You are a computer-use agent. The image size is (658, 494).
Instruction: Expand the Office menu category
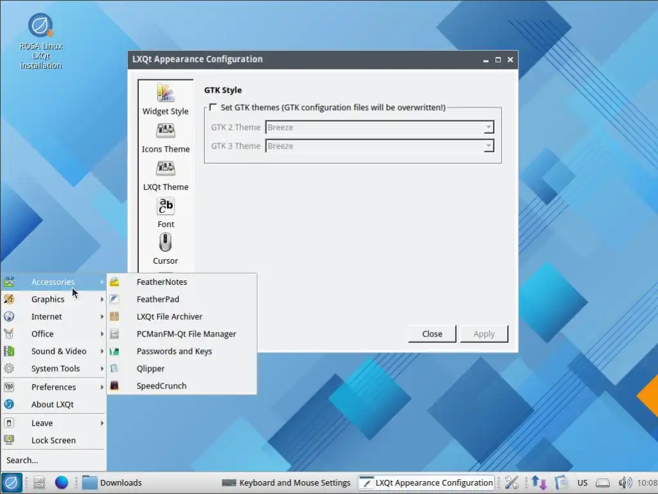coord(53,334)
